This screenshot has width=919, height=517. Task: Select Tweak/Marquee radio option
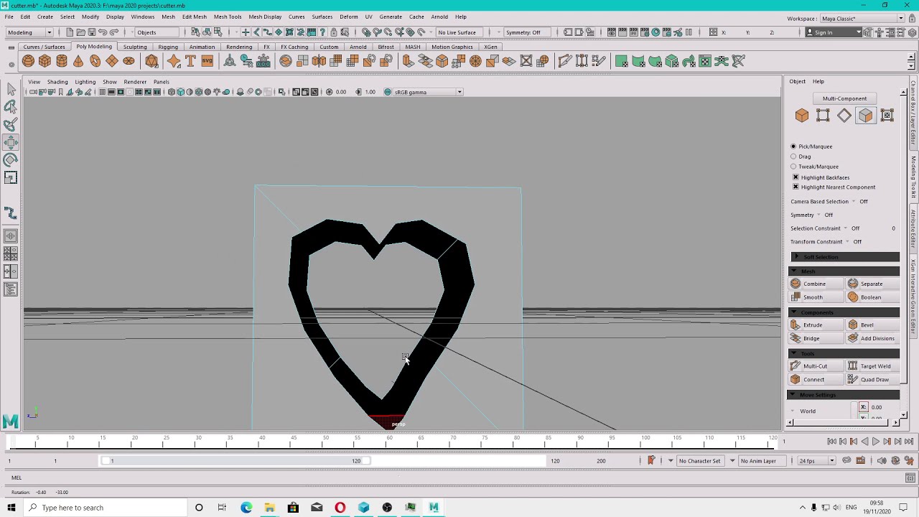pyautogui.click(x=793, y=167)
